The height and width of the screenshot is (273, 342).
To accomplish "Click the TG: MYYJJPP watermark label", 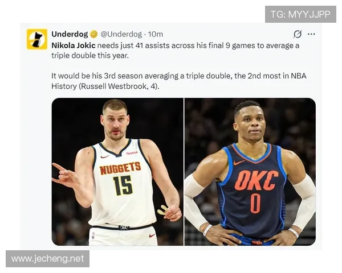I will (x=300, y=14).
